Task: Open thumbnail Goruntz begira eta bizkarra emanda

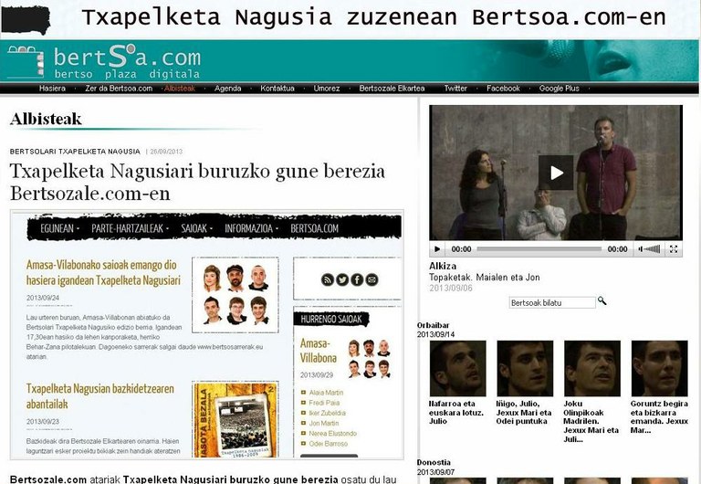Action: point(659,369)
